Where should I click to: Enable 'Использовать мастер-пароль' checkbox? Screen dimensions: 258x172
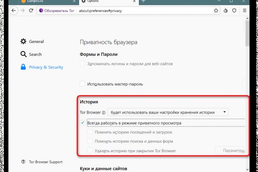coord(83,84)
